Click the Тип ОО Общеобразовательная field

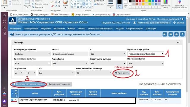[70, 54]
